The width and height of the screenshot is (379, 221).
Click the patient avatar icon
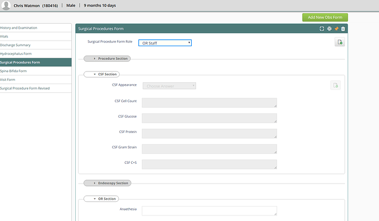coord(6,5)
